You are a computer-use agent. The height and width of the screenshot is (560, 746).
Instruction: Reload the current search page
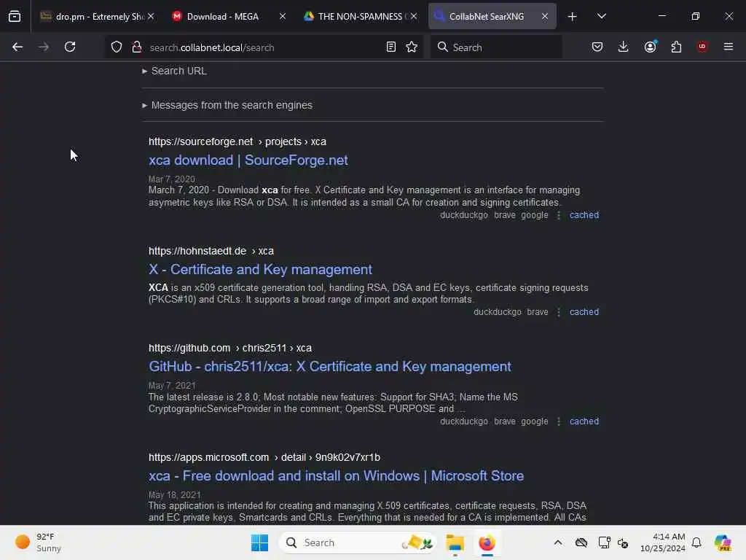pyautogui.click(x=70, y=47)
